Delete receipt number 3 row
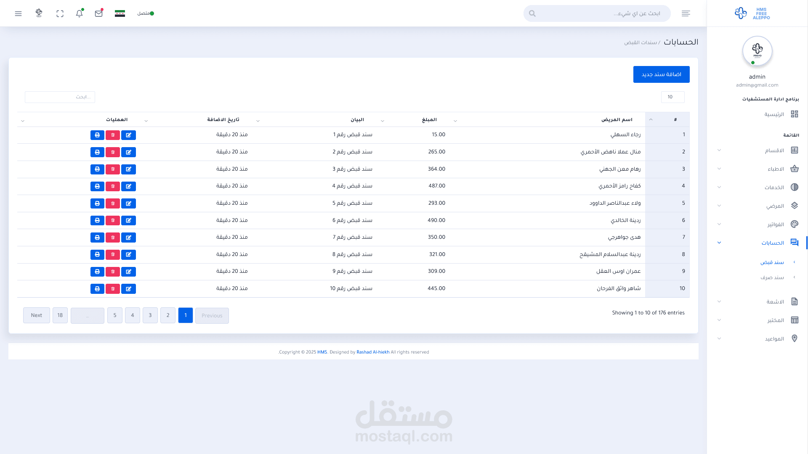This screenshot has height=454, width=808. coord(113,169)
